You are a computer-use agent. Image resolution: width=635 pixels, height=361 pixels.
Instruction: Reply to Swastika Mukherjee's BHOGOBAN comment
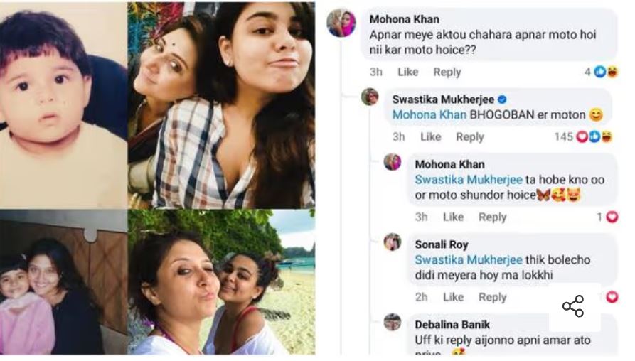pos(470,137)
